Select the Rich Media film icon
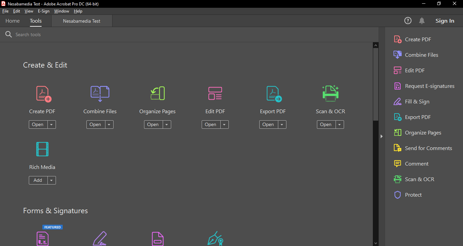Viewport: 463px width, 246px height. tap(42, 149)
